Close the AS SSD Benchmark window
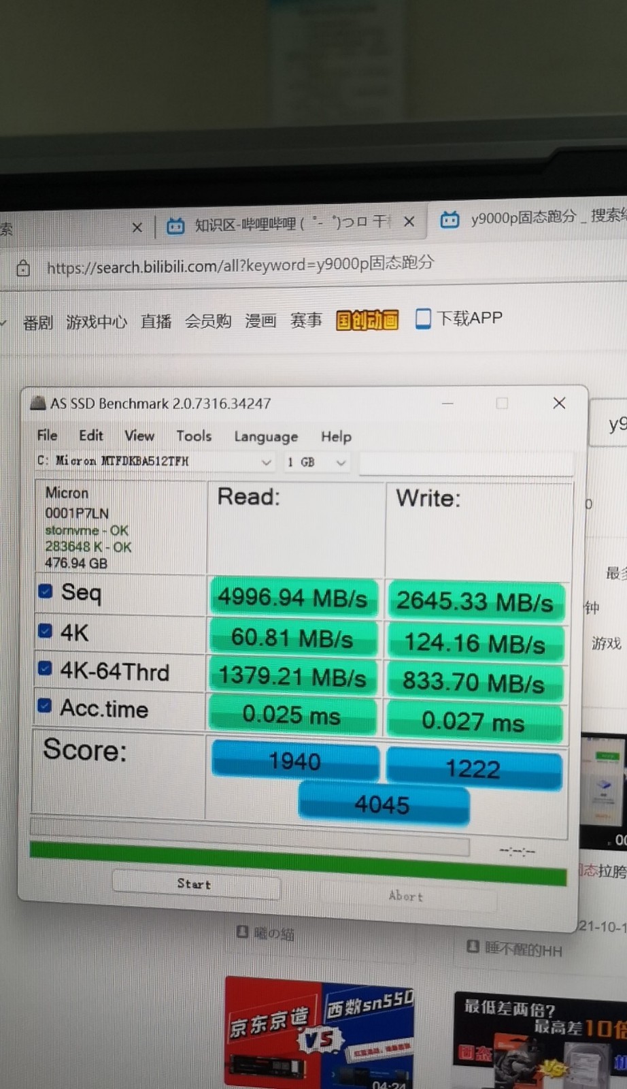Image resolution: width=627 pixels, height=1089 pixels. coord(559,403)
